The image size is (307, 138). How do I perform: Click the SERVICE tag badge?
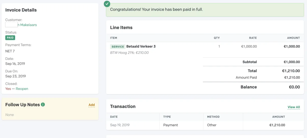click(118, 47)
